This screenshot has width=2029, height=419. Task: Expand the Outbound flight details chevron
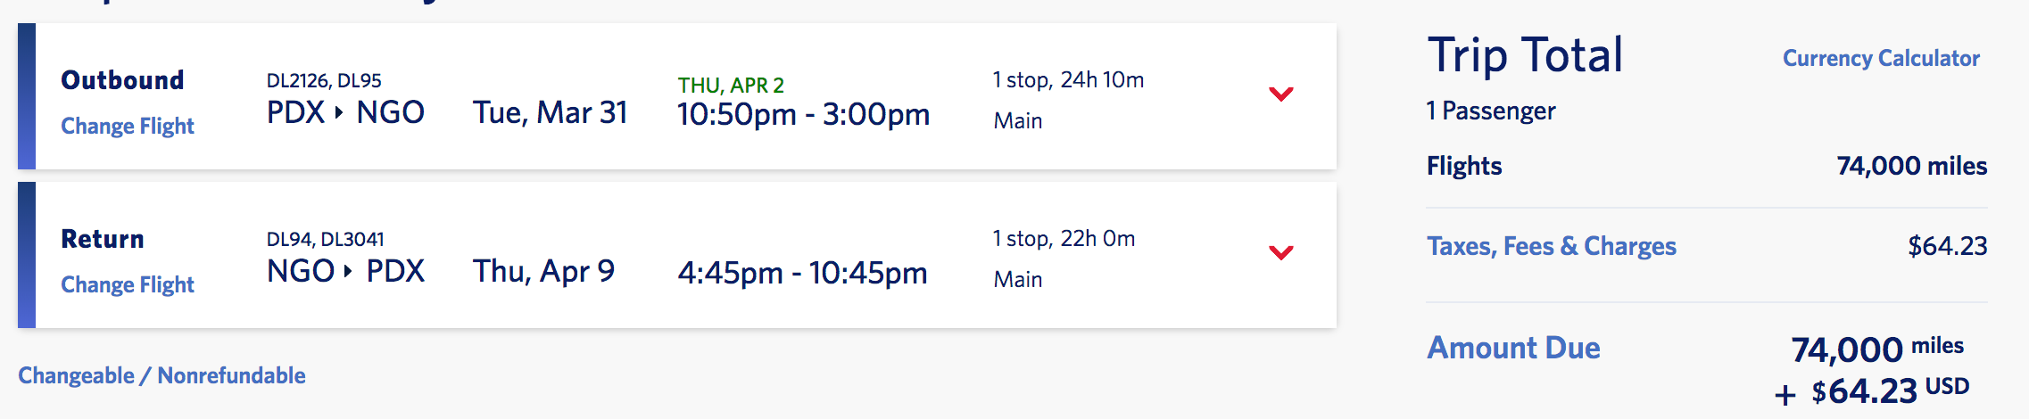coord(1280,94)
